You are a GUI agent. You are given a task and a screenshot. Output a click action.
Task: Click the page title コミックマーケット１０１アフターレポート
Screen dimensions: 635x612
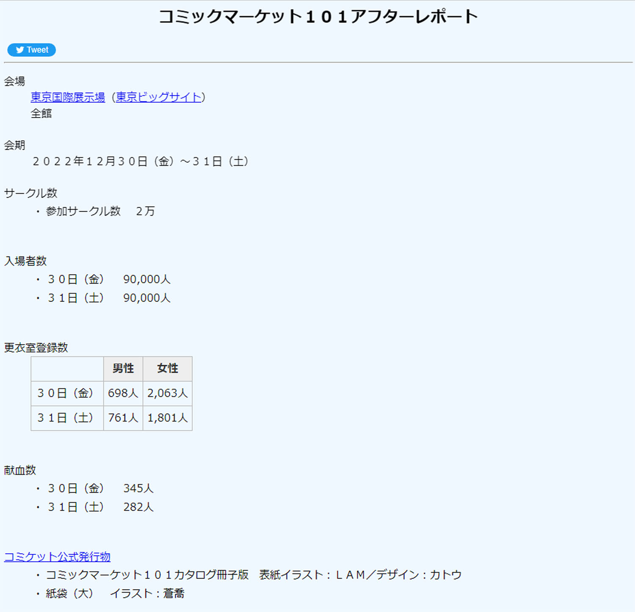[x=317, y=16]
